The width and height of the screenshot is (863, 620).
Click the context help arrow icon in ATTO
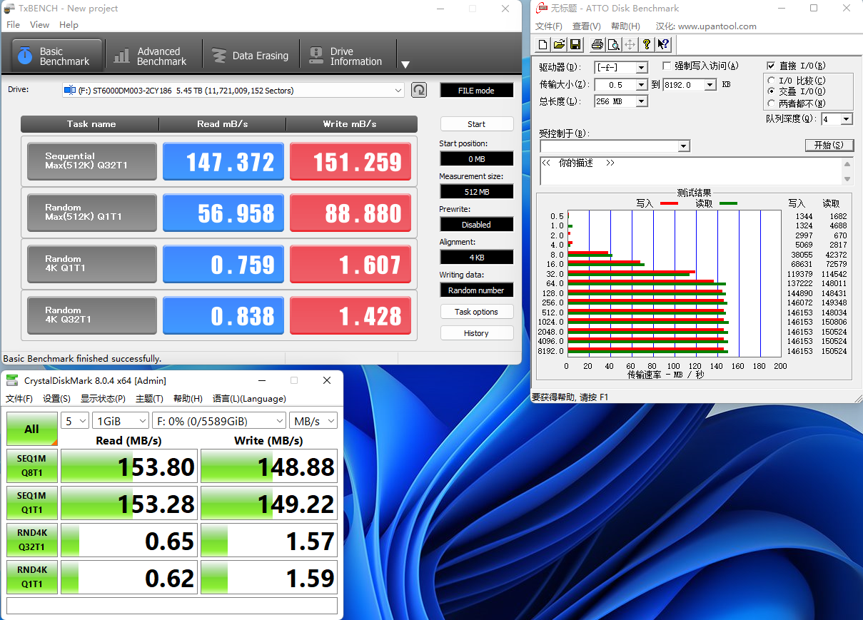tap(663, 45)
